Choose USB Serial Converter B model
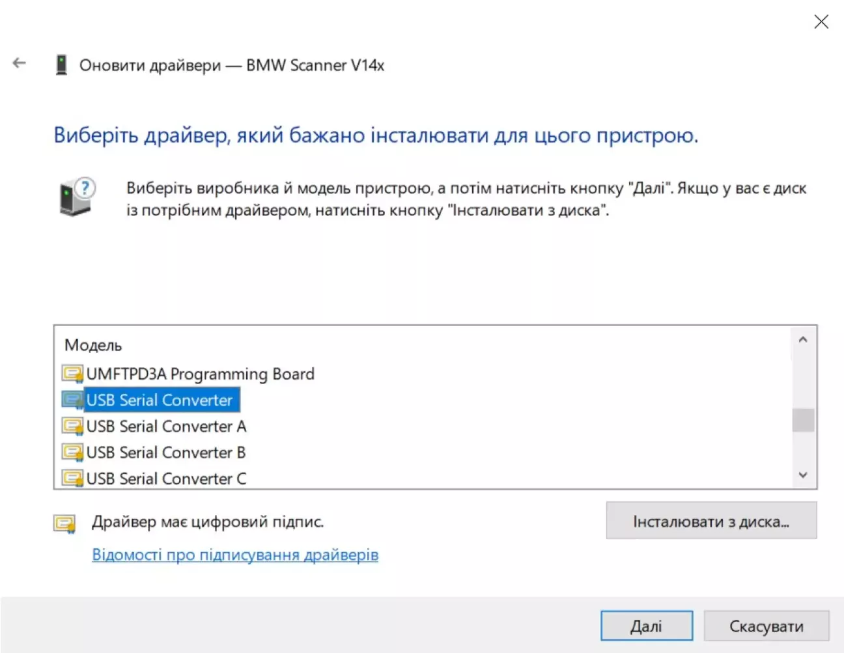Viewport: 844px width, 653px height. click(166, 452)
